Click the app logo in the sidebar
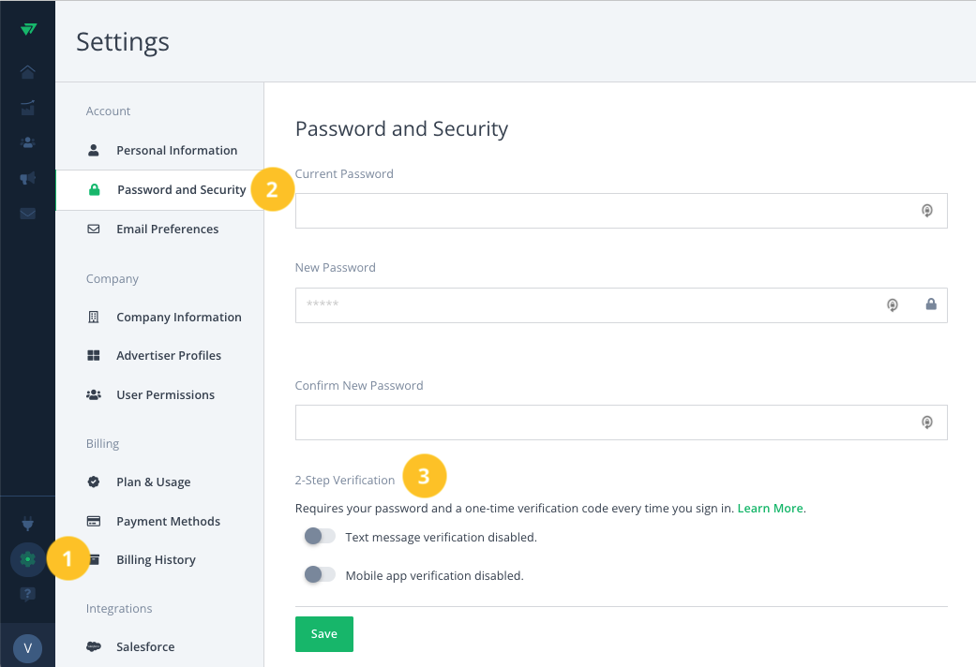This screenshot has width=976, height=667. (x=28, y=29)
